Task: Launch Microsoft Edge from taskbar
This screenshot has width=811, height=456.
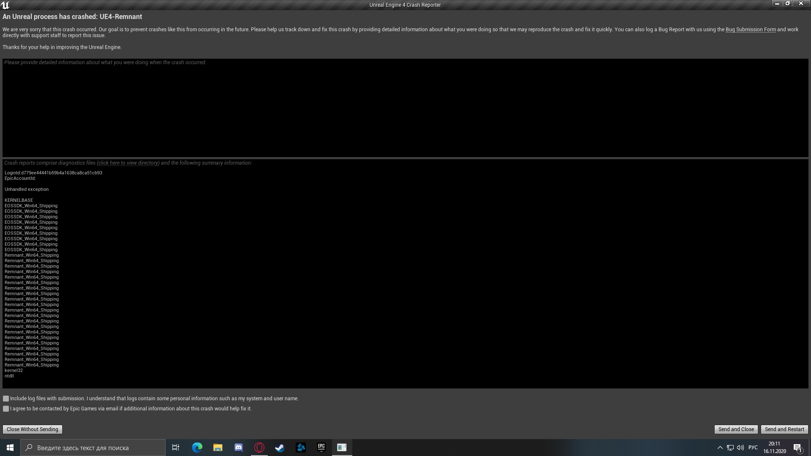Action: [197, 448]
